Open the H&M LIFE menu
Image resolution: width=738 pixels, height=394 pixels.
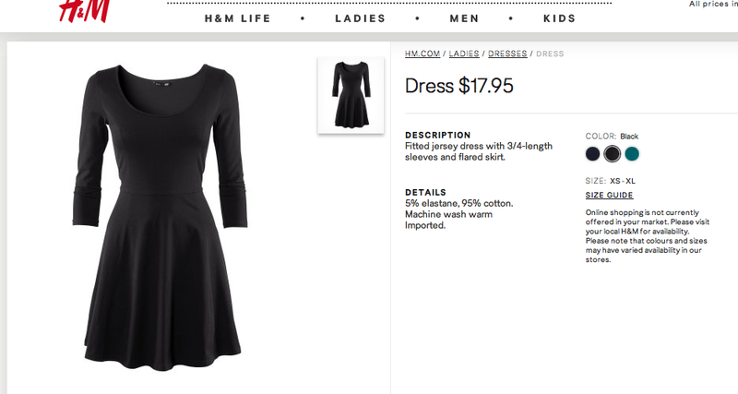238,18
